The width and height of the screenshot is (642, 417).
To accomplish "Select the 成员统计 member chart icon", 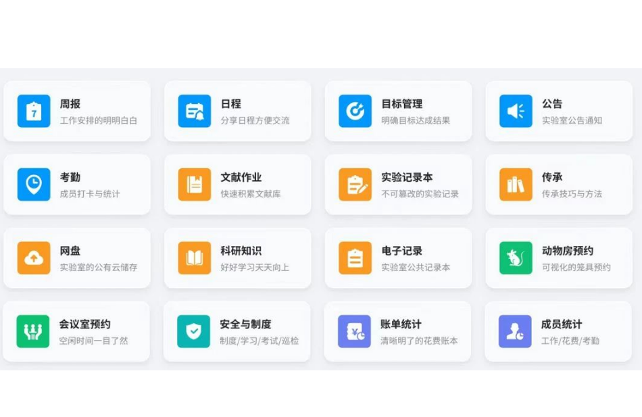I will [515, 331].
